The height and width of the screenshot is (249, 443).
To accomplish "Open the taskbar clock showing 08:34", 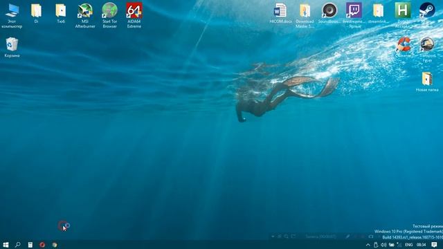I will pos(421,245).
